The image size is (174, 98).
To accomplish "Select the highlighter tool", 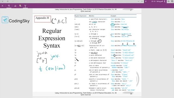I will point(20,6).
